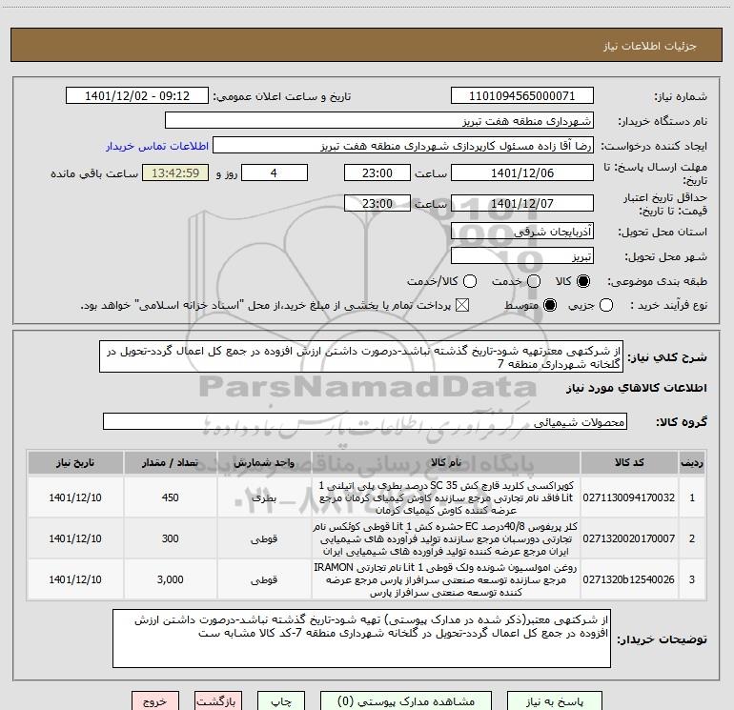Click the buyer notes text area
The height and width of the screenshot is (710, 734).
(x=361, y=639)
